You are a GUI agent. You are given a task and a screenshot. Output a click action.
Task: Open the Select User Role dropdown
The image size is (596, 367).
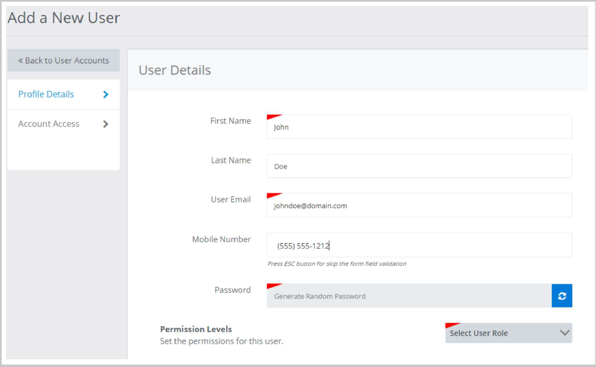(501, 333)
